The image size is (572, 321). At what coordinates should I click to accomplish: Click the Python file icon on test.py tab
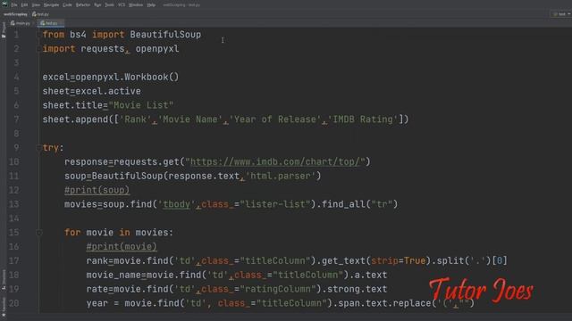[x=42, y=23]
